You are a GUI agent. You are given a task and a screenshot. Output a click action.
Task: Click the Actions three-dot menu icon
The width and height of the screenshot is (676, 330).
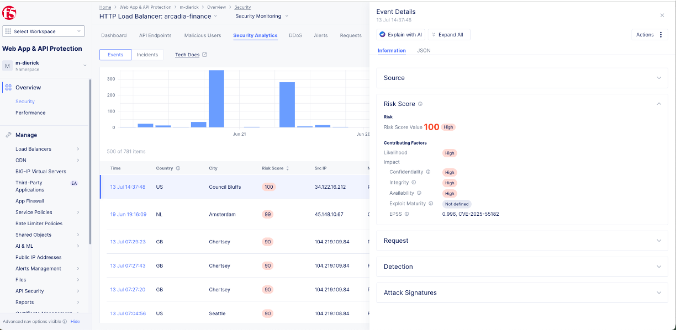point(661,35)
